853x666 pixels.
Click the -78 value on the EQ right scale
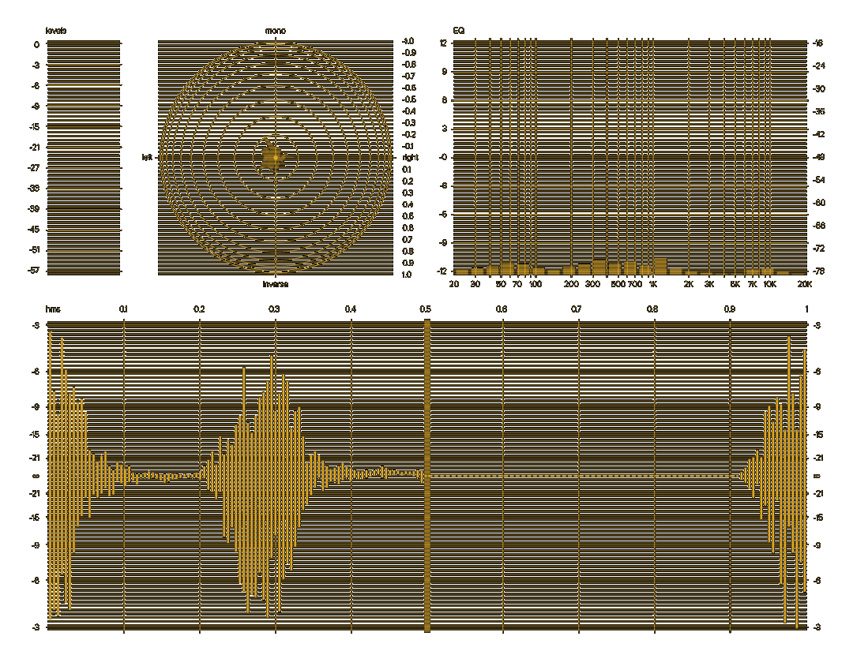[819, 271]
